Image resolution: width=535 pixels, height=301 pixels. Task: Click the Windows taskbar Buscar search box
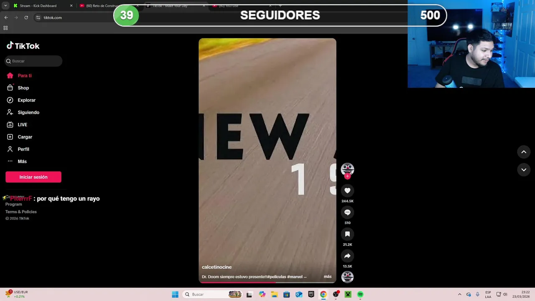pyautogui.click(x=213, y=294)
